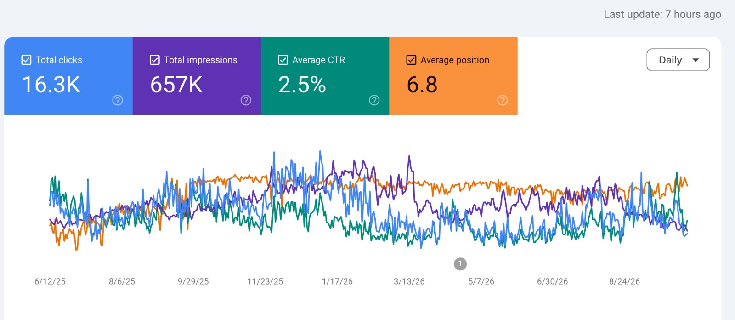
Task: Uncheck the Average CTR checkbox
Action: point(283,60)
